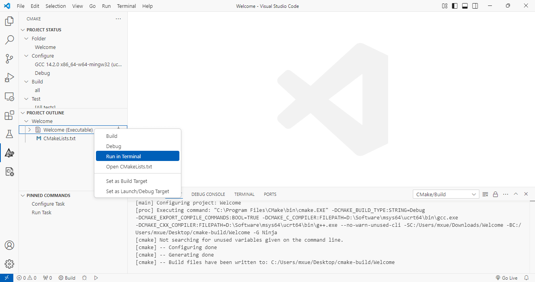This screenshot has width=535, height=282.
Task: Open the Testing flask icon
Action: (x=9, y=134)
